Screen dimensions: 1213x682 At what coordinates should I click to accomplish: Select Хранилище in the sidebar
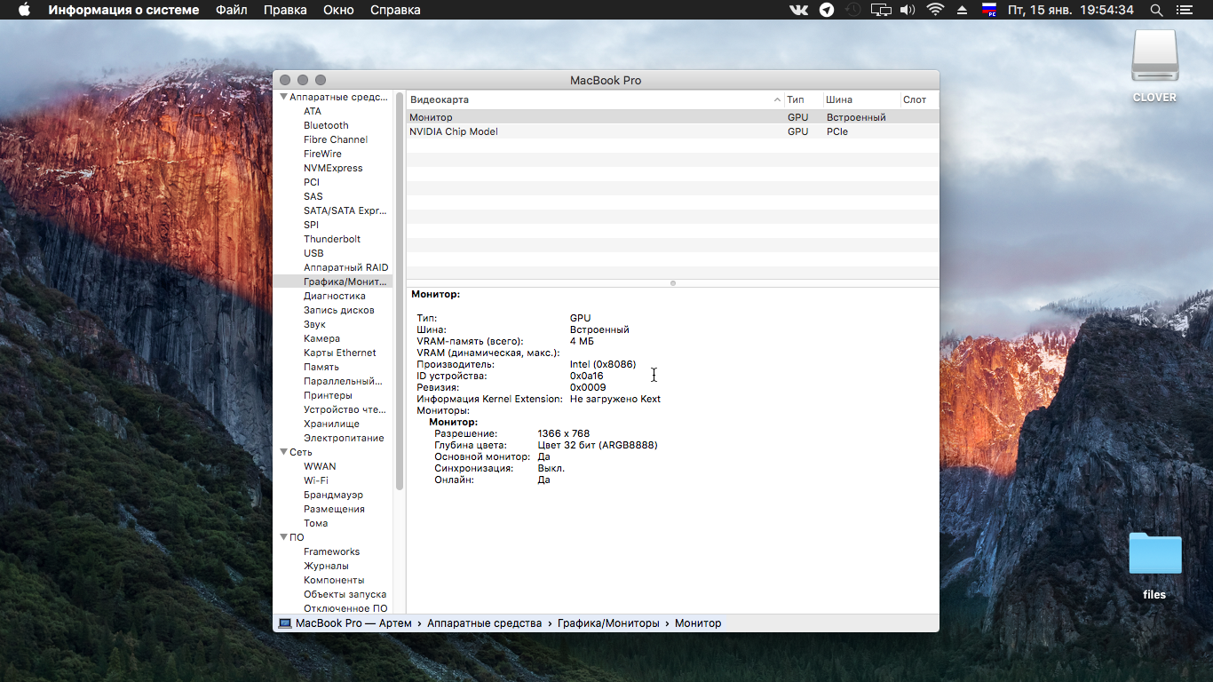[x=332, y=424]
